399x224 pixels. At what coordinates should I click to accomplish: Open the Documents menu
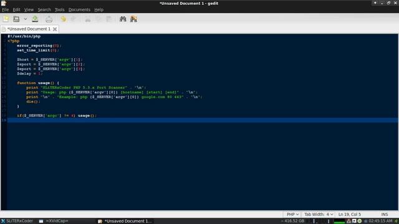click(x=79, y=10)
